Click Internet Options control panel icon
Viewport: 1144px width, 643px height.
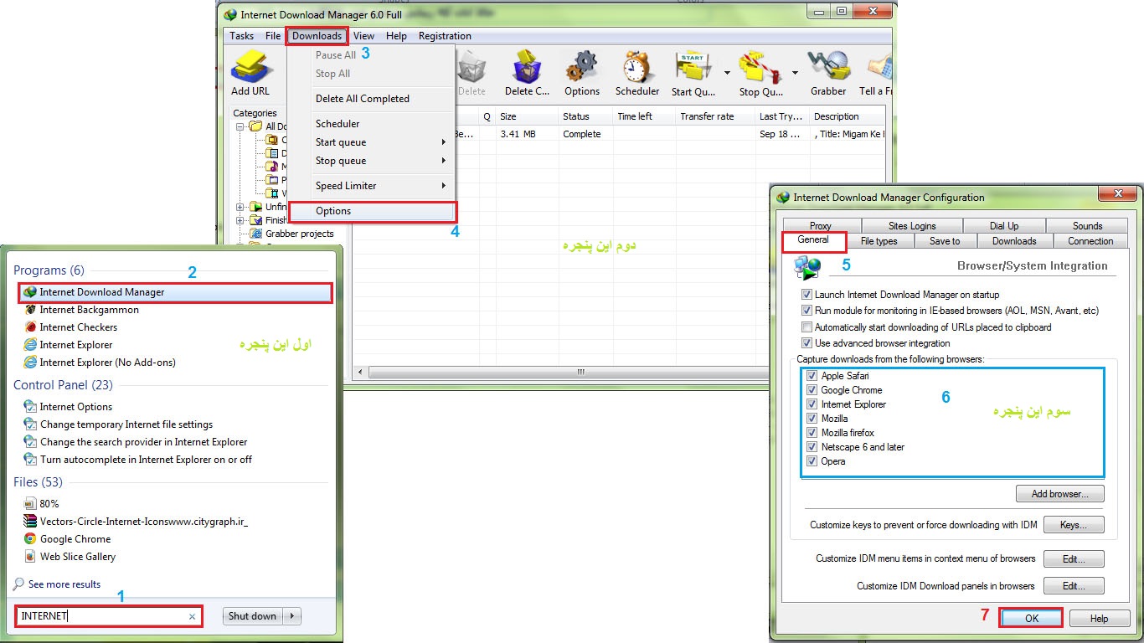coord(31,407)
